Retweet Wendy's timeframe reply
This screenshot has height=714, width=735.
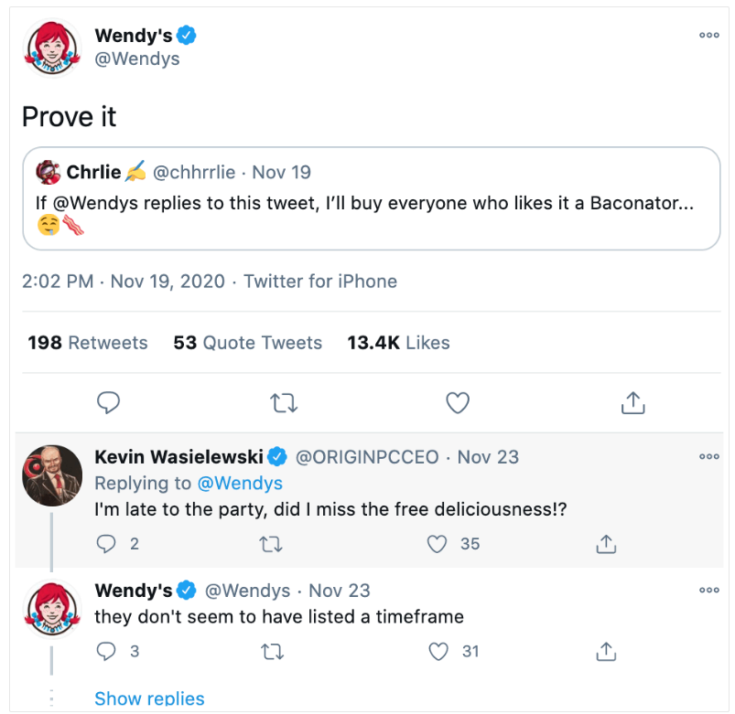coord(273,651)
